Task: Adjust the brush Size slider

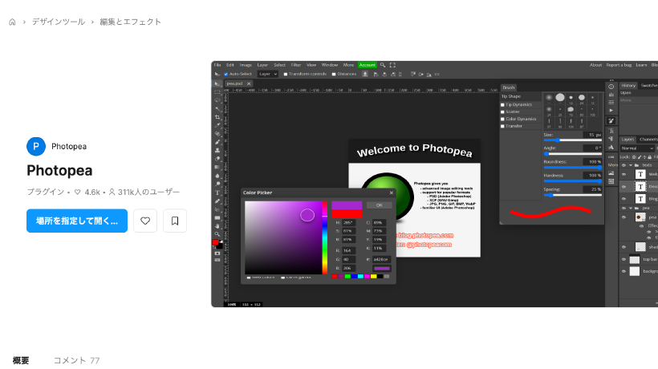Action: point(572,140)
